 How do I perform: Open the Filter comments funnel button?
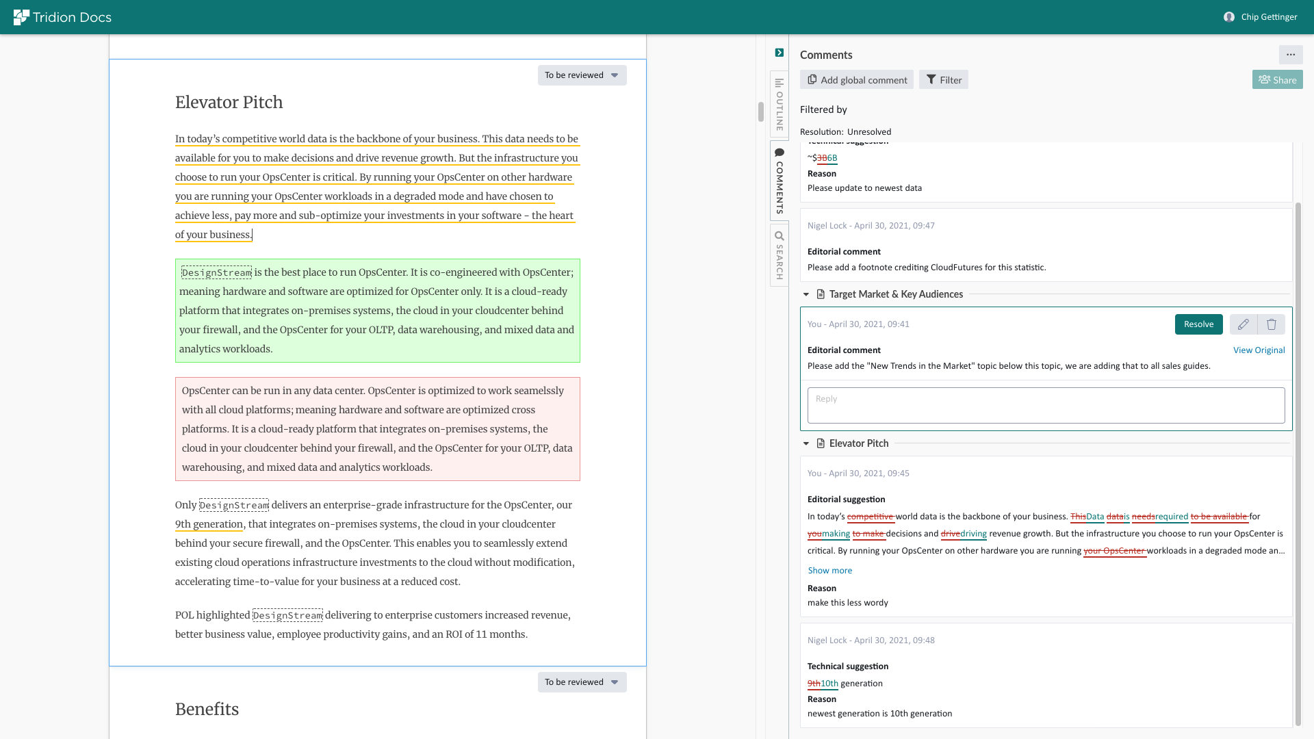tap(943, 80)
